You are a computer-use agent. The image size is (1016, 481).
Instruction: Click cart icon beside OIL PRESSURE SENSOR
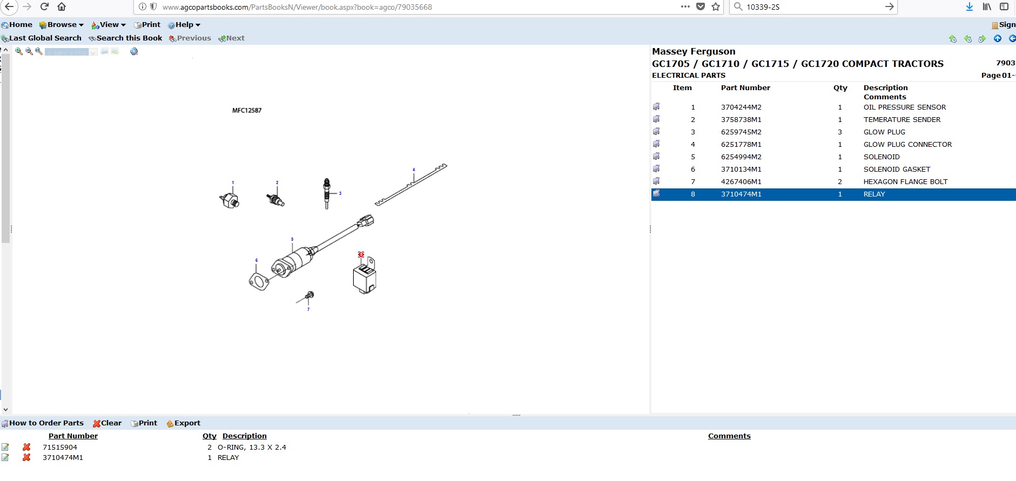click(x=656, y=107)
